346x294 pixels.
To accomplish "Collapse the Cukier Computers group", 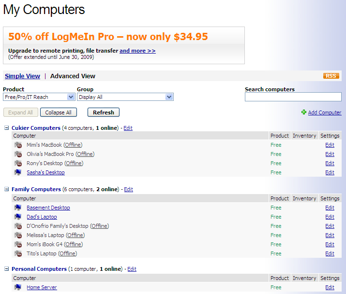I will pyautogui.click(x=7, y=128).
